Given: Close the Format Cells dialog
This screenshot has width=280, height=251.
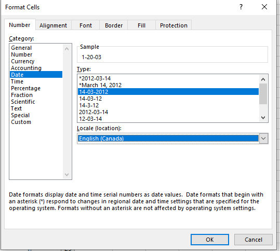Looking at the screenshot, I should (264, 7).
